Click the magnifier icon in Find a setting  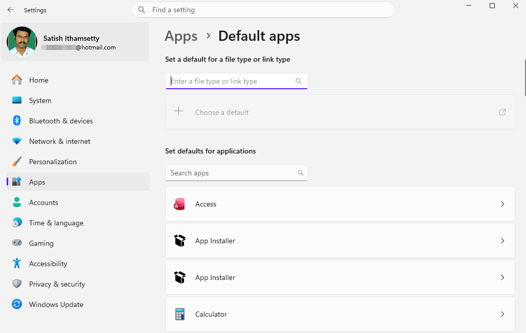tap(142, 10)
